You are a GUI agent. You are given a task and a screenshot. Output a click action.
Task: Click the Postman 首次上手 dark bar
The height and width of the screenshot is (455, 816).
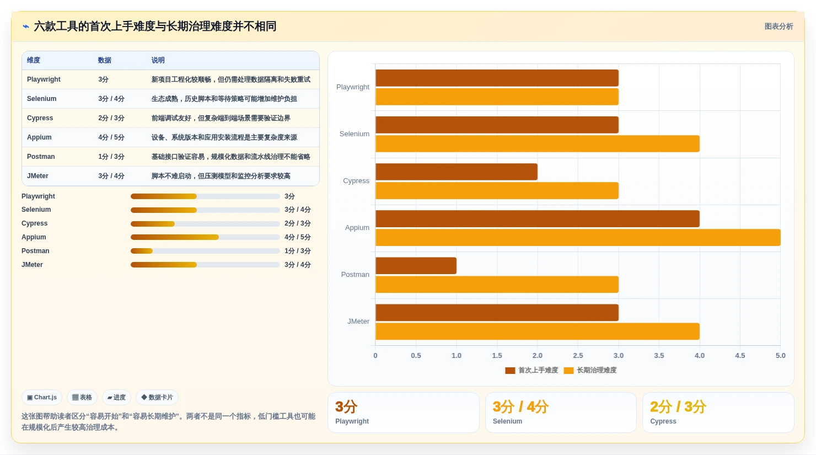coord(416,265)
